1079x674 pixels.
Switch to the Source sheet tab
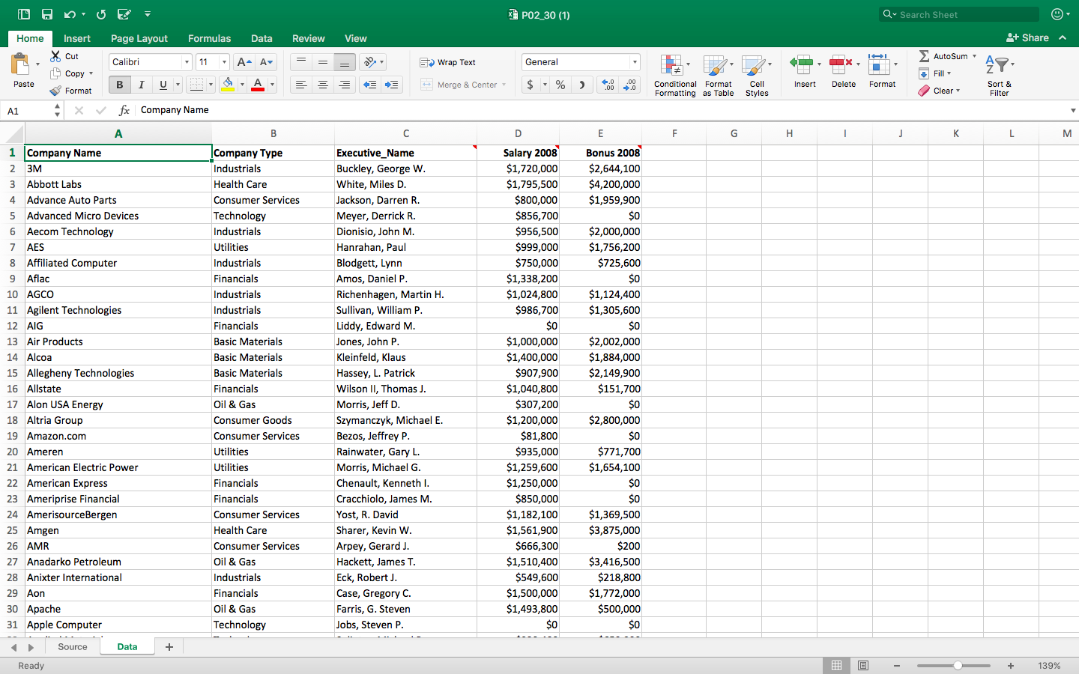(73, 647)
